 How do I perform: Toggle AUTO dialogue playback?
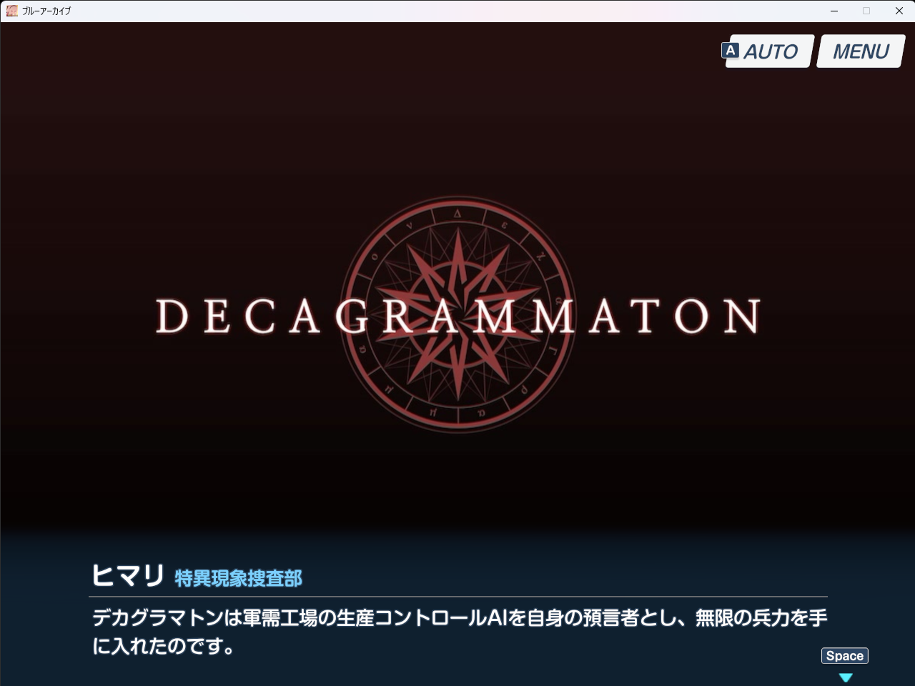(x=771, y=51)
